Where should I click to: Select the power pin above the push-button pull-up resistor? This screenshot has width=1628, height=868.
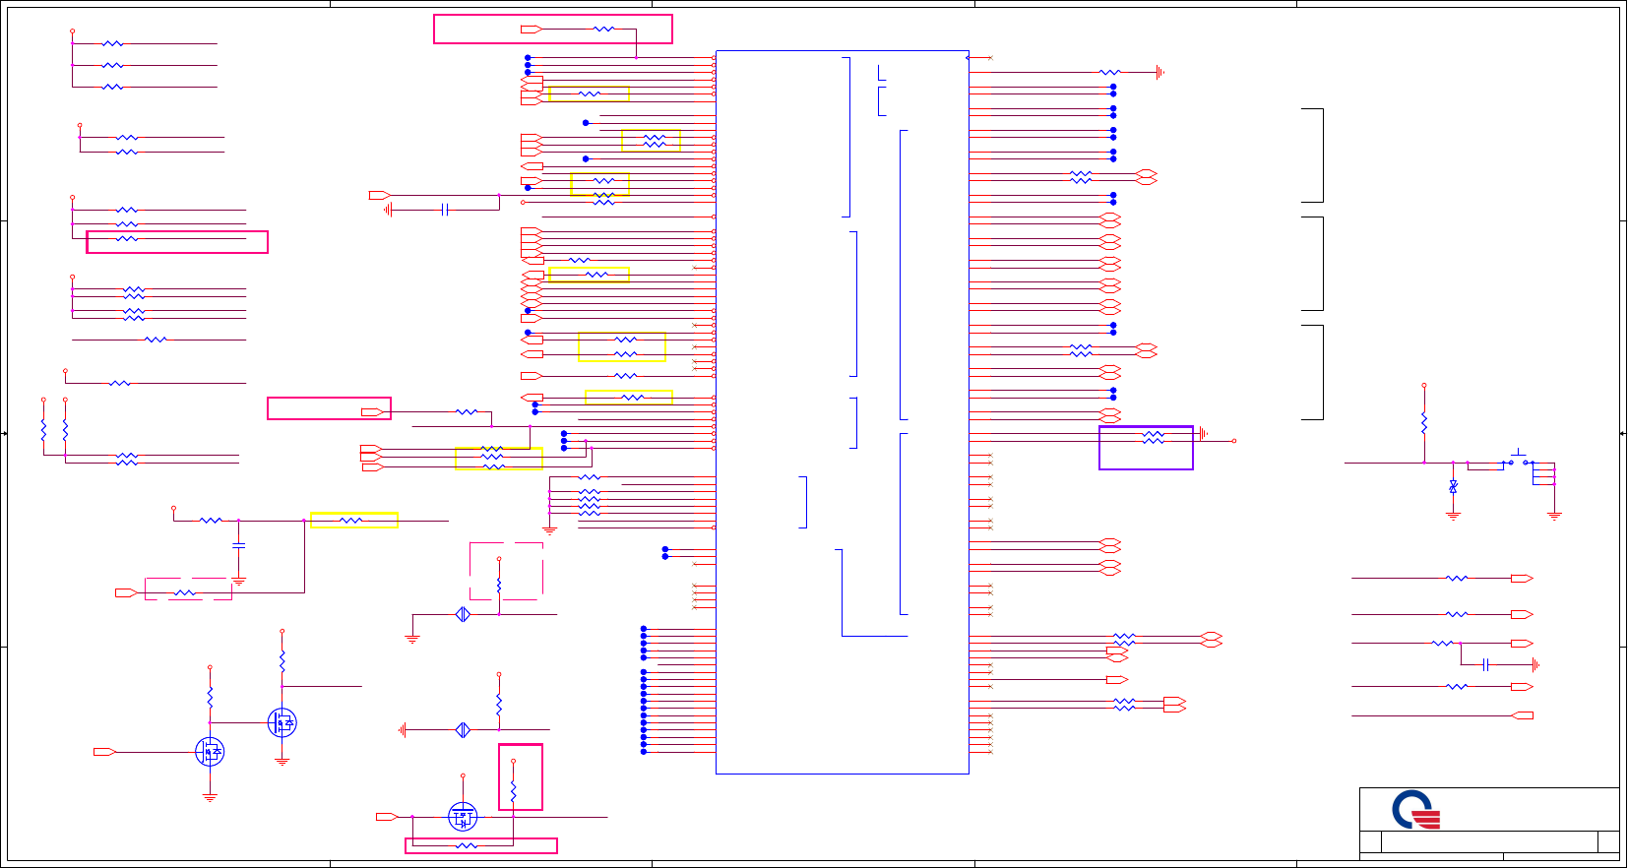pos(1424,386)
